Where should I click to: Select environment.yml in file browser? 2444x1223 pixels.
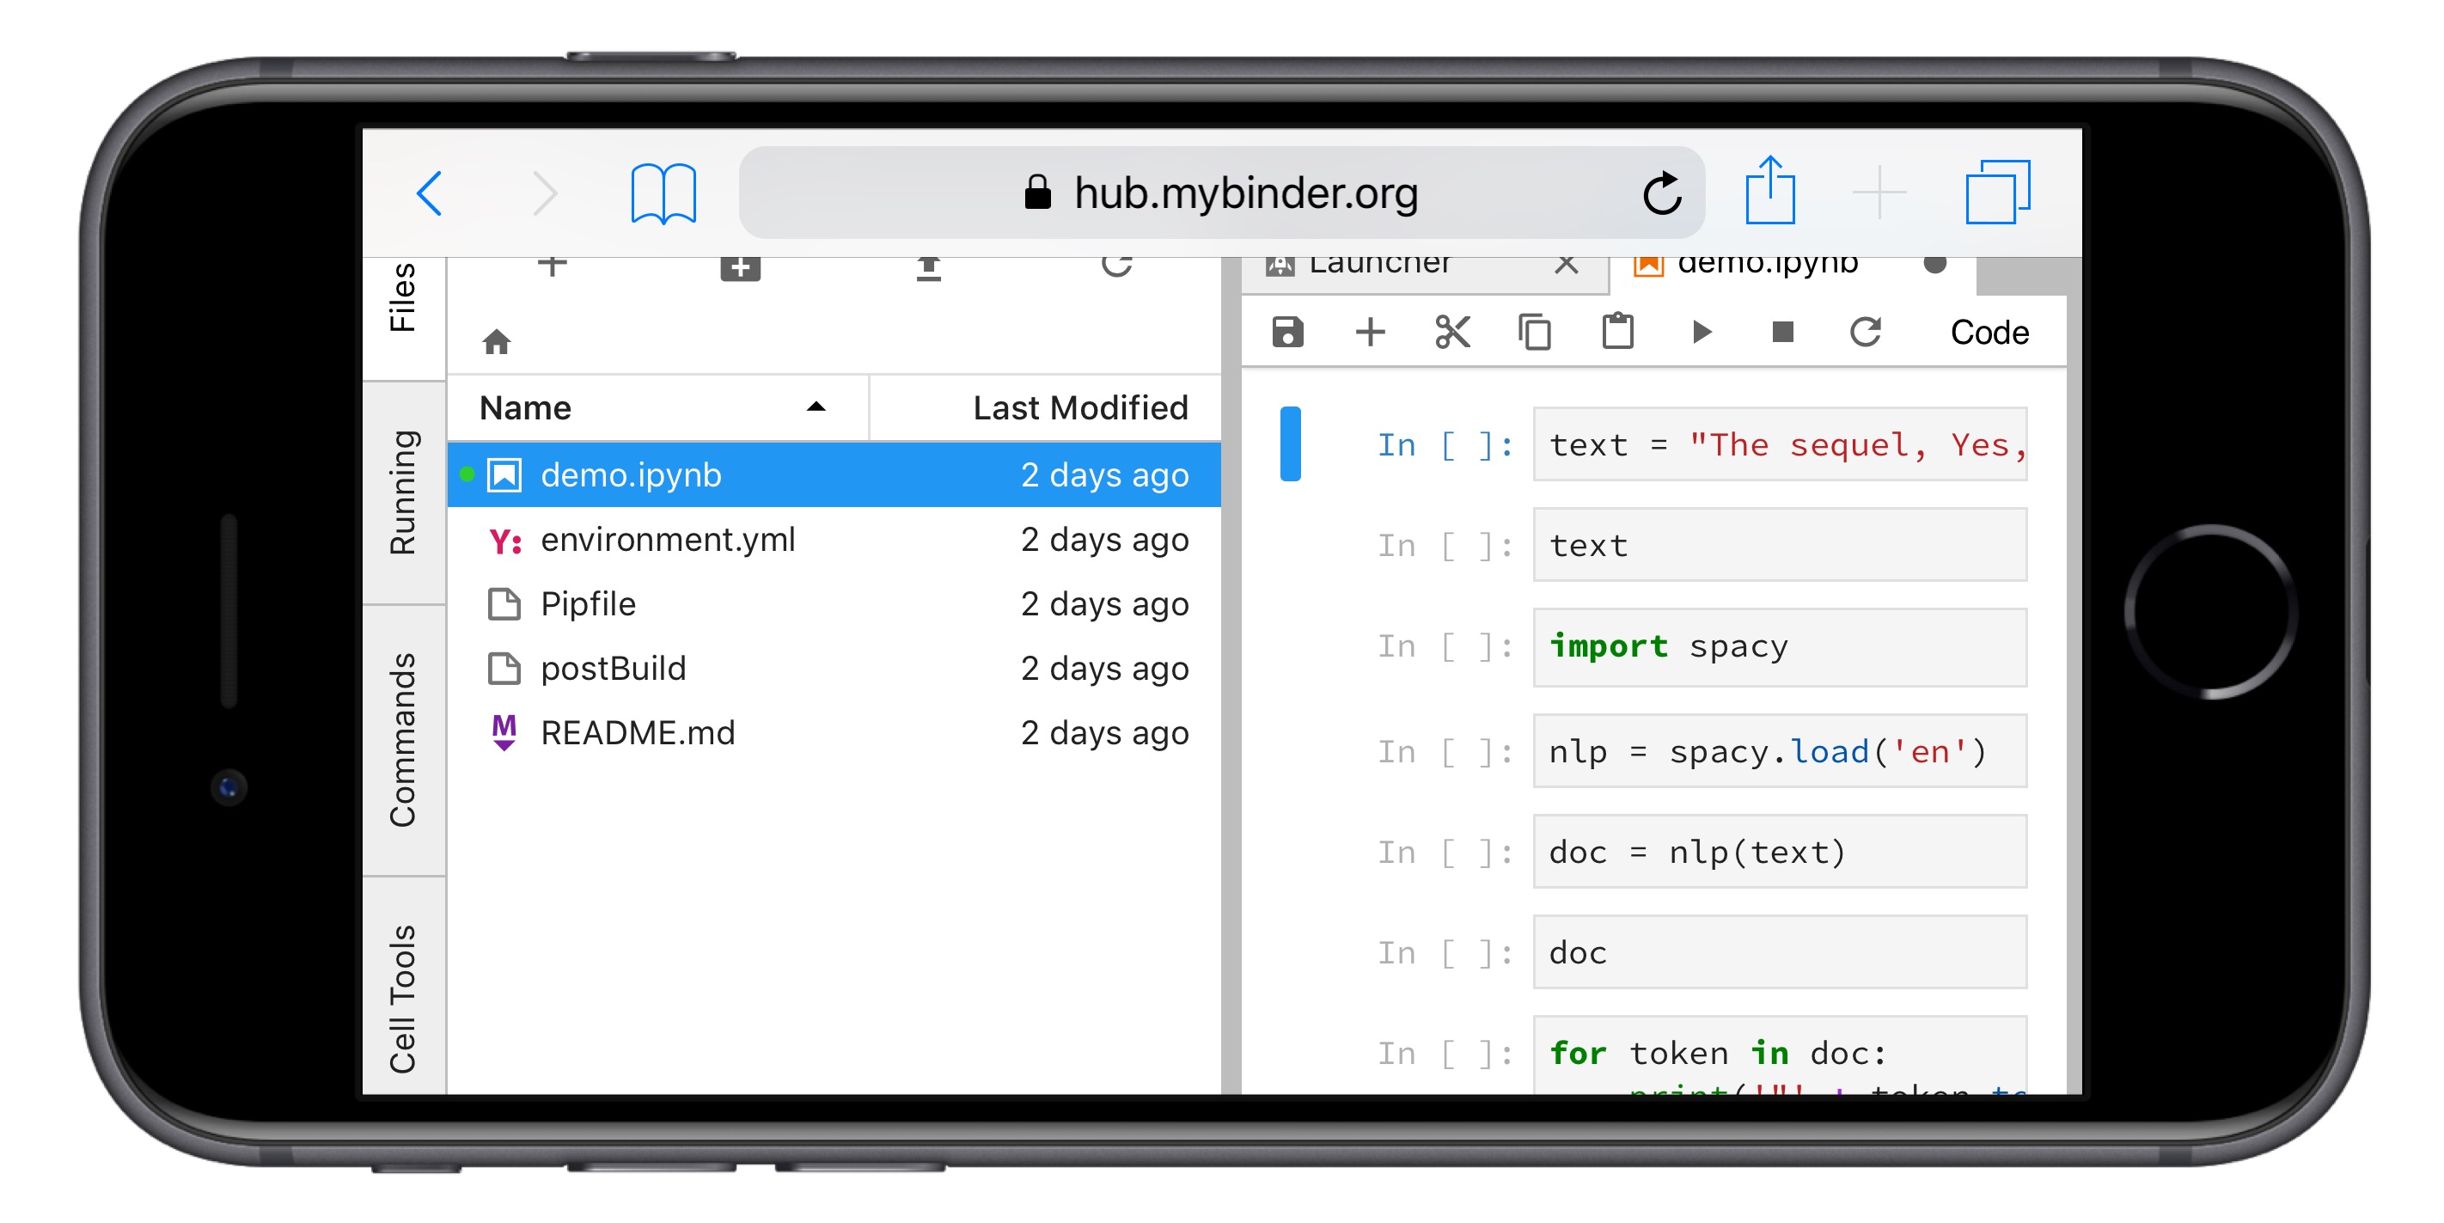668,540
